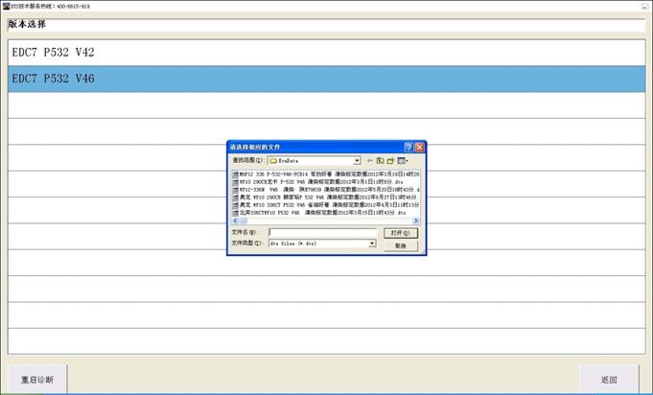653x395 pixels.
Task: Minimize the main diagnostic window
Action: point(644,7)
